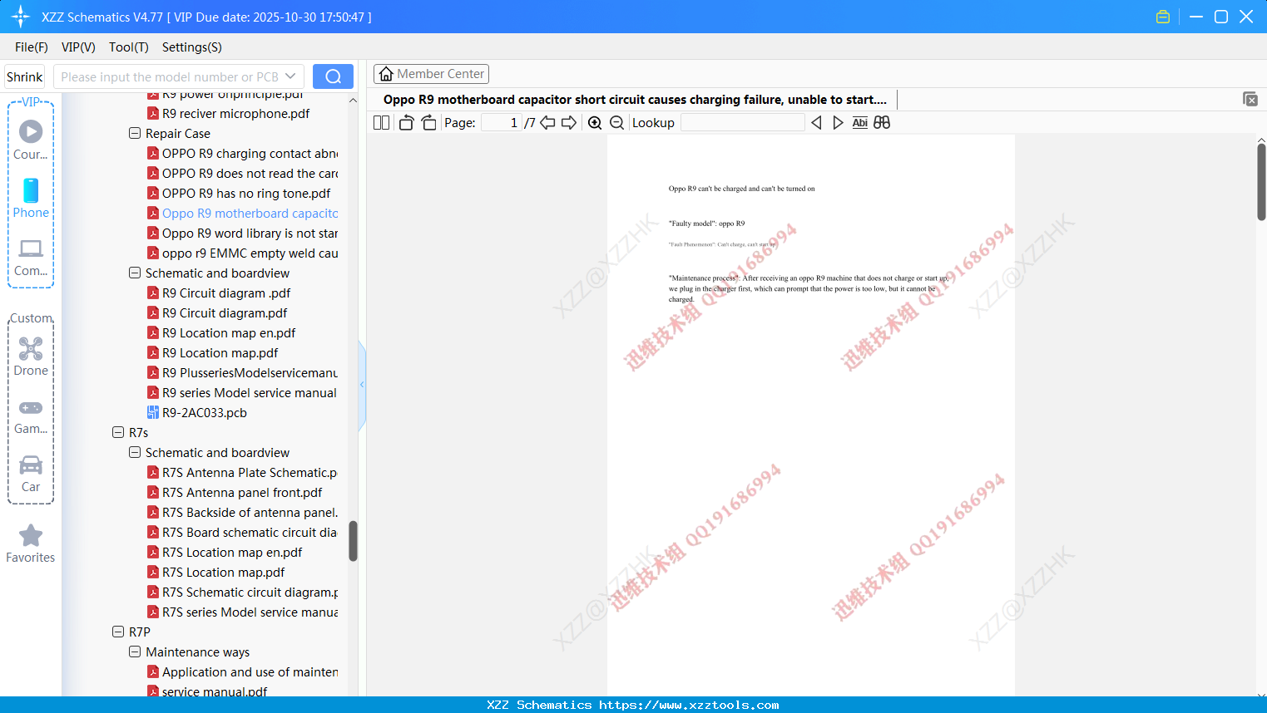Go to the next page arrow
Image resolution: width=1267 pixels, height=713 pixels.
569,123
